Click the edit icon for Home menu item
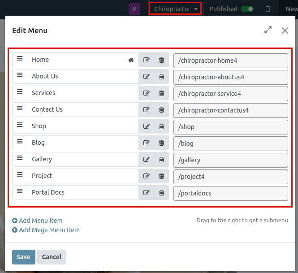 (147, 60)
